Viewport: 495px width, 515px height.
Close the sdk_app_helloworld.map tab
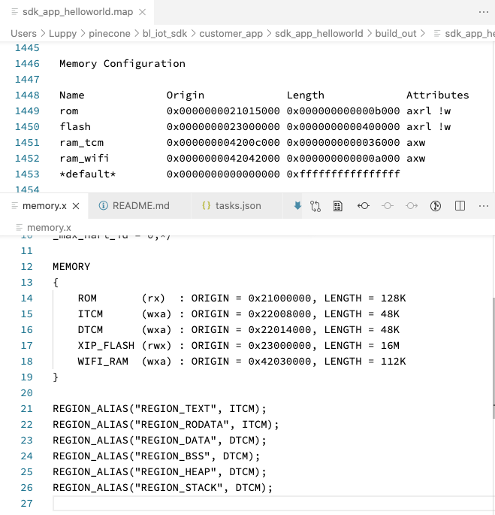pyautogui.click(x=141, y=13)
